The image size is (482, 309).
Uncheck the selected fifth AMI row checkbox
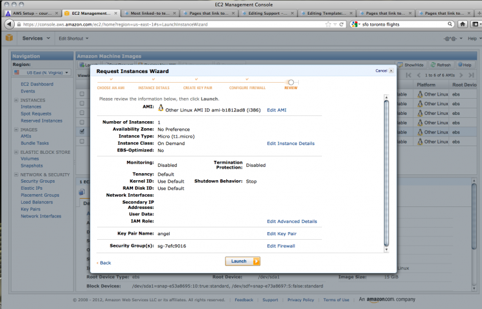tap(82, 131)
